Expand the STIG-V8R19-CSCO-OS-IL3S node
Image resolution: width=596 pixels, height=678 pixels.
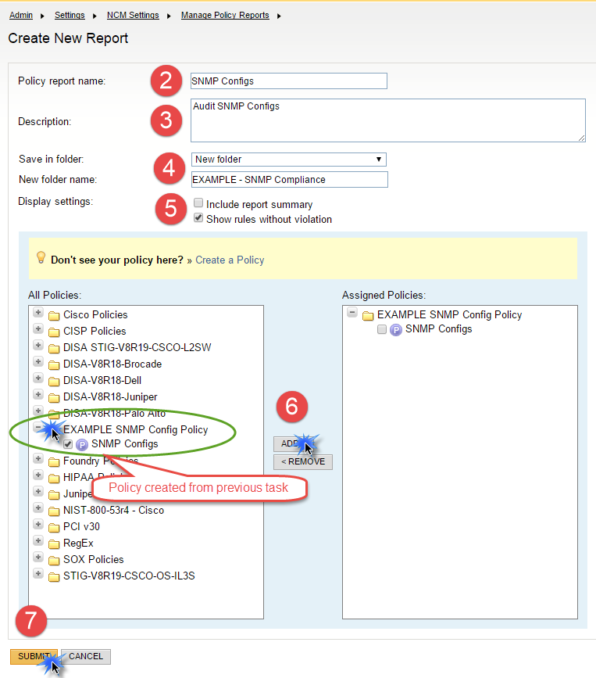coord(38,573)
